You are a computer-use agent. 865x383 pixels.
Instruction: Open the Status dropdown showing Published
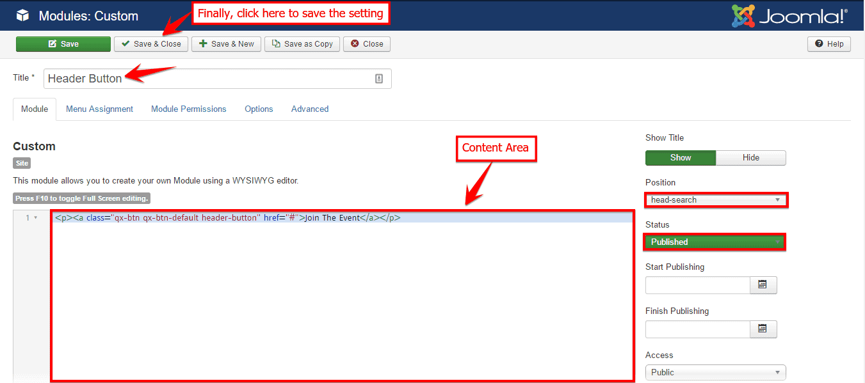715,242
